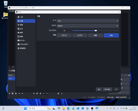The height and width of the screenshot is (111, 138).
Task: Open source properties gear icon
Action: tap(40, 94)
